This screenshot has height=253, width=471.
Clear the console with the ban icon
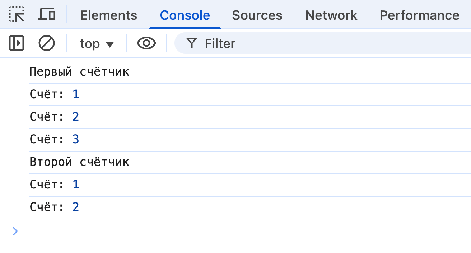[x=47, y=43]
